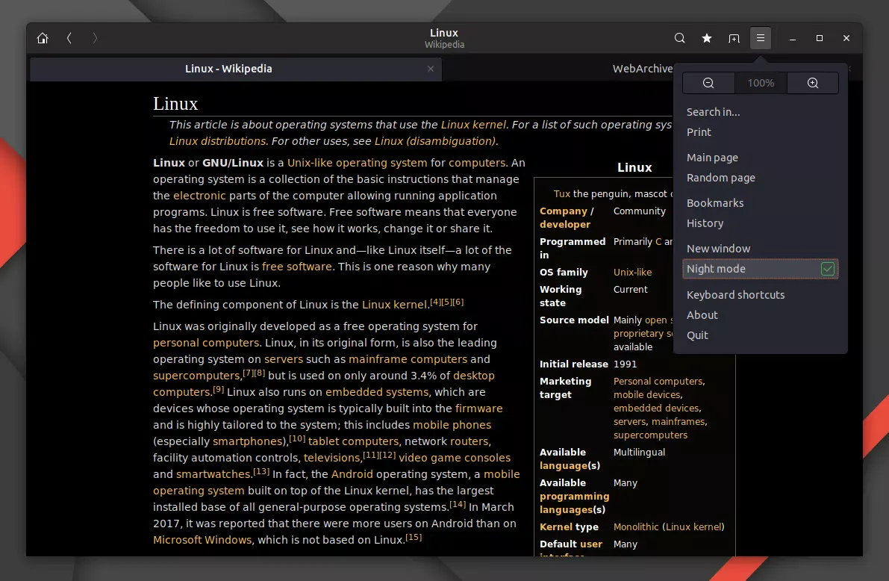Navigate back with the left arrow
889x581 pixels.
pyautogui.click(x=69, y=38)
